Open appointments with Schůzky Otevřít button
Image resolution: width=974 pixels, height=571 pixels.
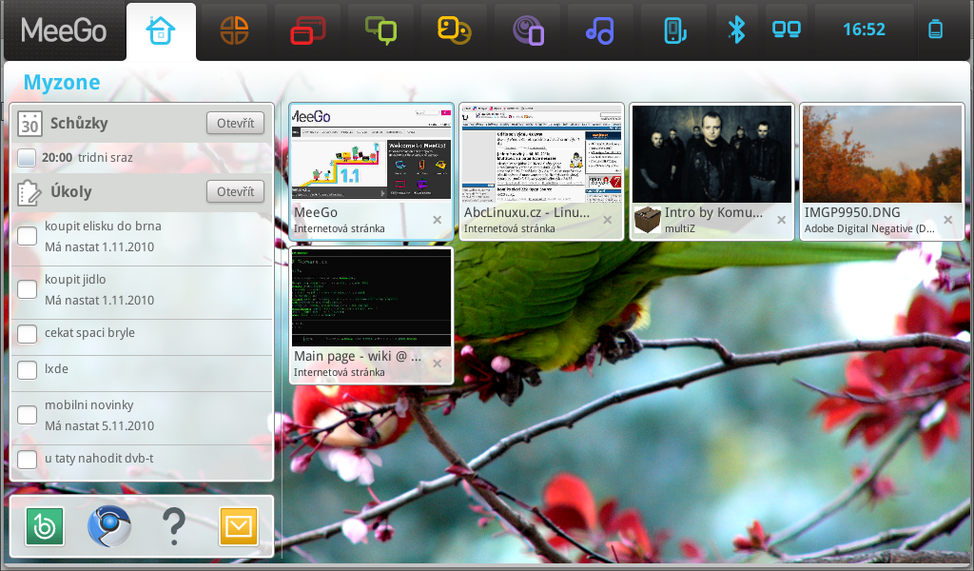click(x=236, y=123)
